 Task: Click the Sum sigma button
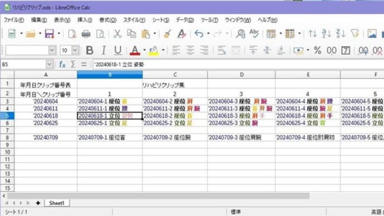click(x=73, y=65)
